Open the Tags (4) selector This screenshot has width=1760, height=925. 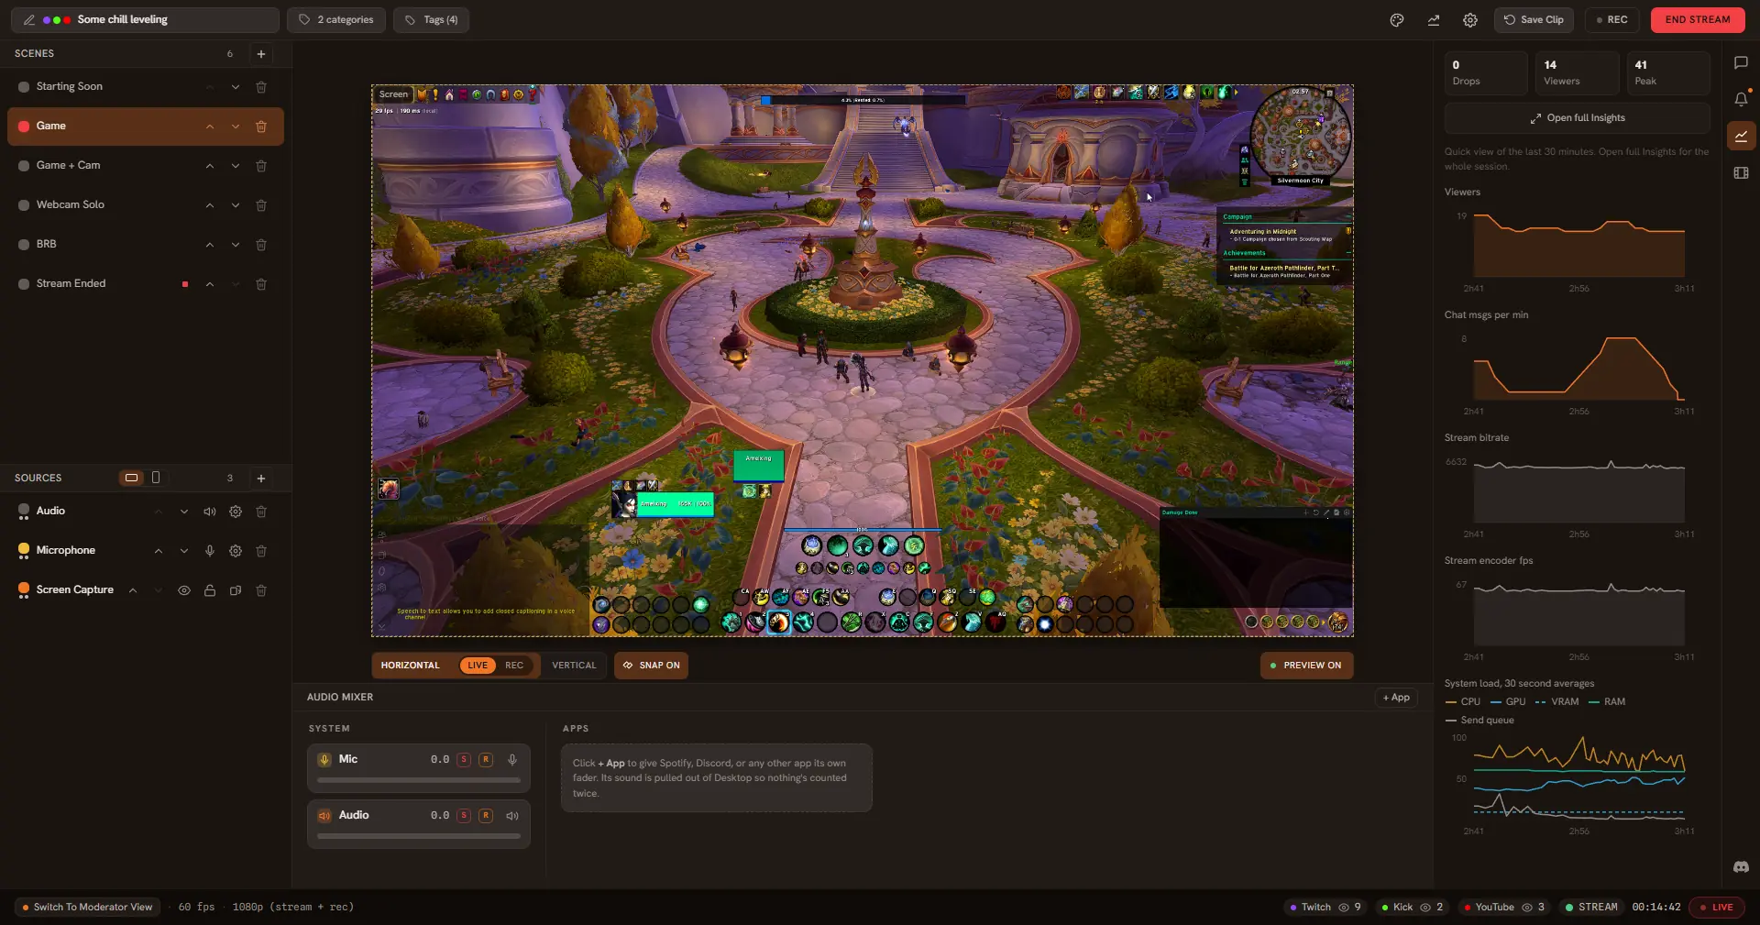point(431,20)
